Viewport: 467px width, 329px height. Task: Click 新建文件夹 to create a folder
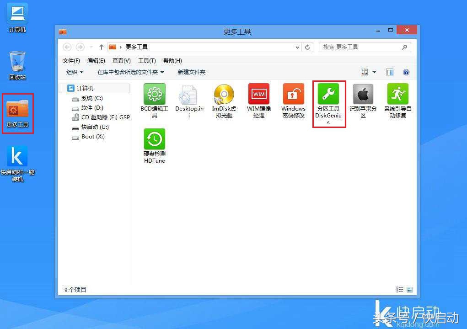pos(191,72)
